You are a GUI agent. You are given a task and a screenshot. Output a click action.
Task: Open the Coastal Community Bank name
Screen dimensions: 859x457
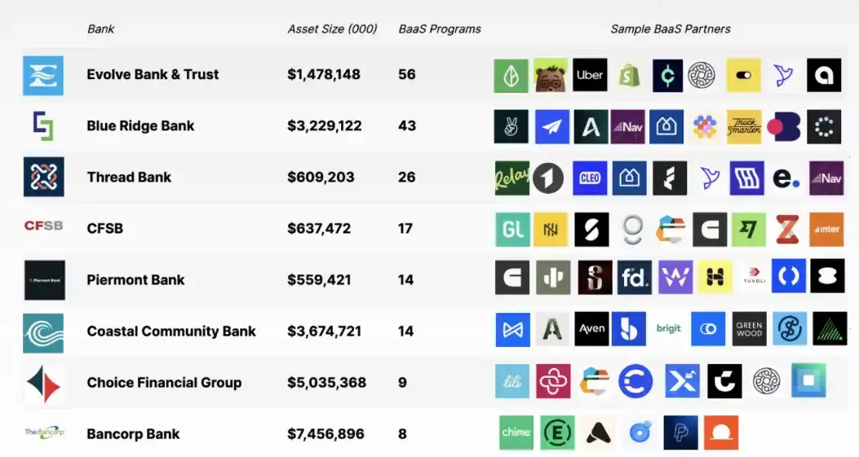[x=171, y=331]
